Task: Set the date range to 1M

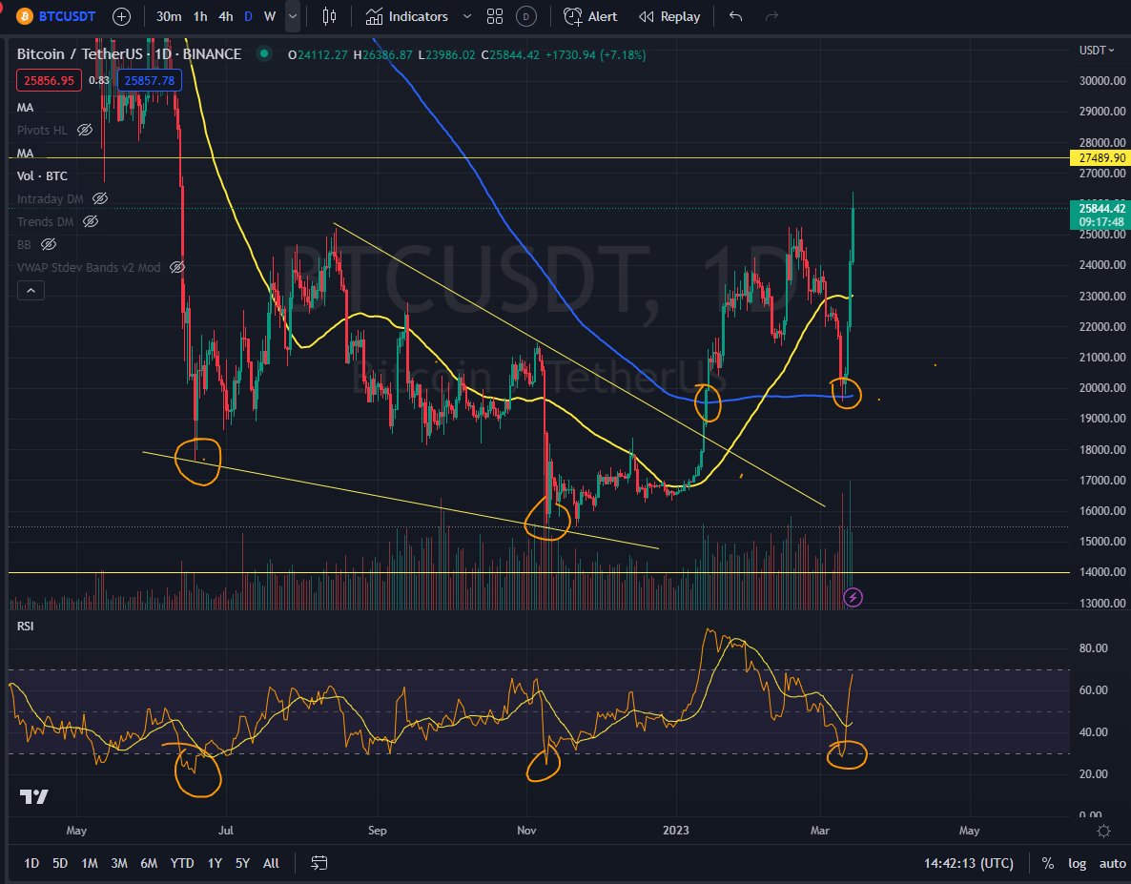Action: coord(90,863)
